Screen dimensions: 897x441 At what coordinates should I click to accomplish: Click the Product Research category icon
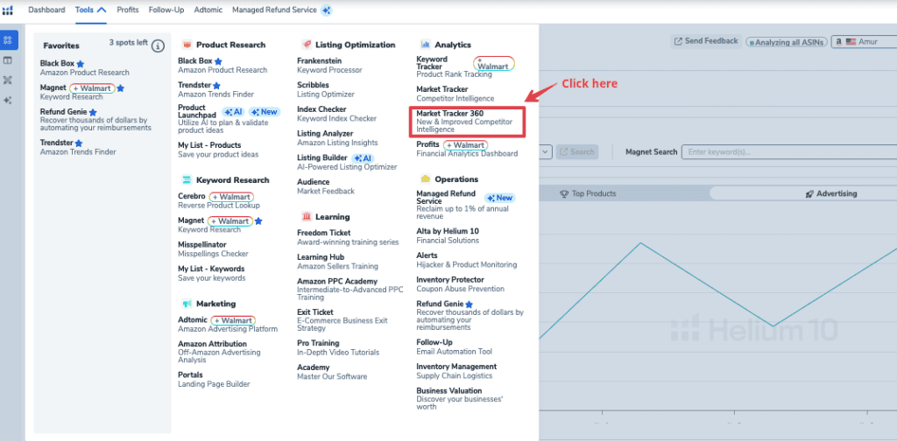(186, 45)
